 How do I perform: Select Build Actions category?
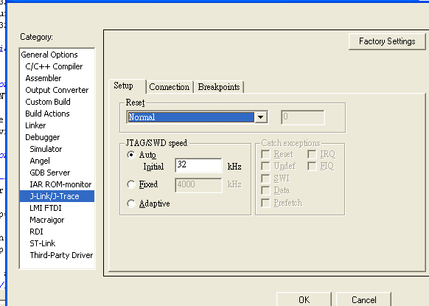click(47, 114)
